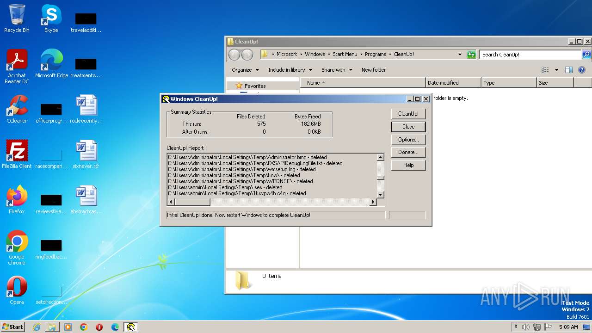Click Donate... button
Image resolution: width=592 pixels, height=333 pixels.
[408, 152]
